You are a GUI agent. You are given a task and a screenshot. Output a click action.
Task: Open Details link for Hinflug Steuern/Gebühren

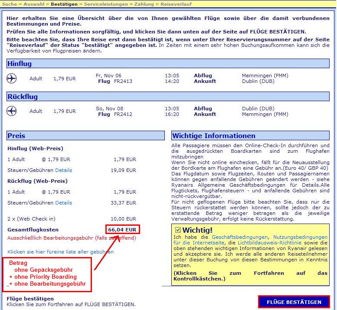click(63, 170)
